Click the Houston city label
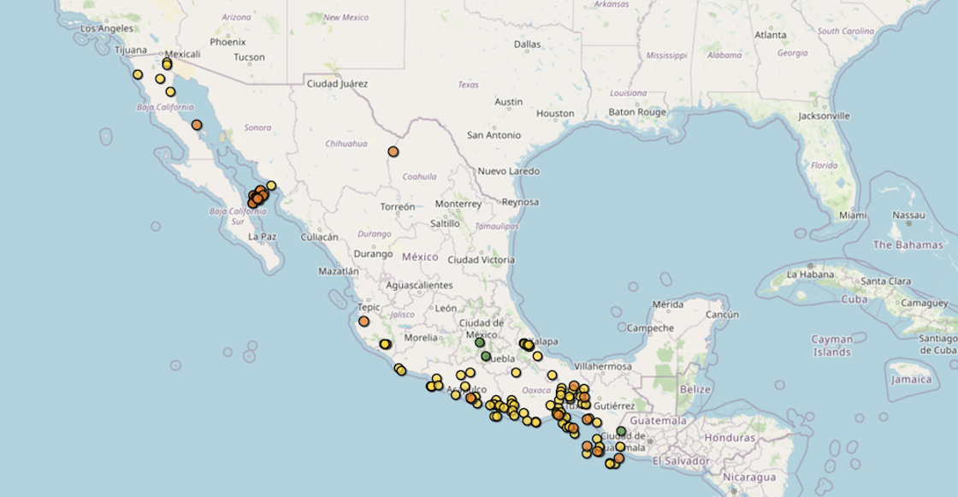Viewport: 958px width, 497px height. point(555,114)
